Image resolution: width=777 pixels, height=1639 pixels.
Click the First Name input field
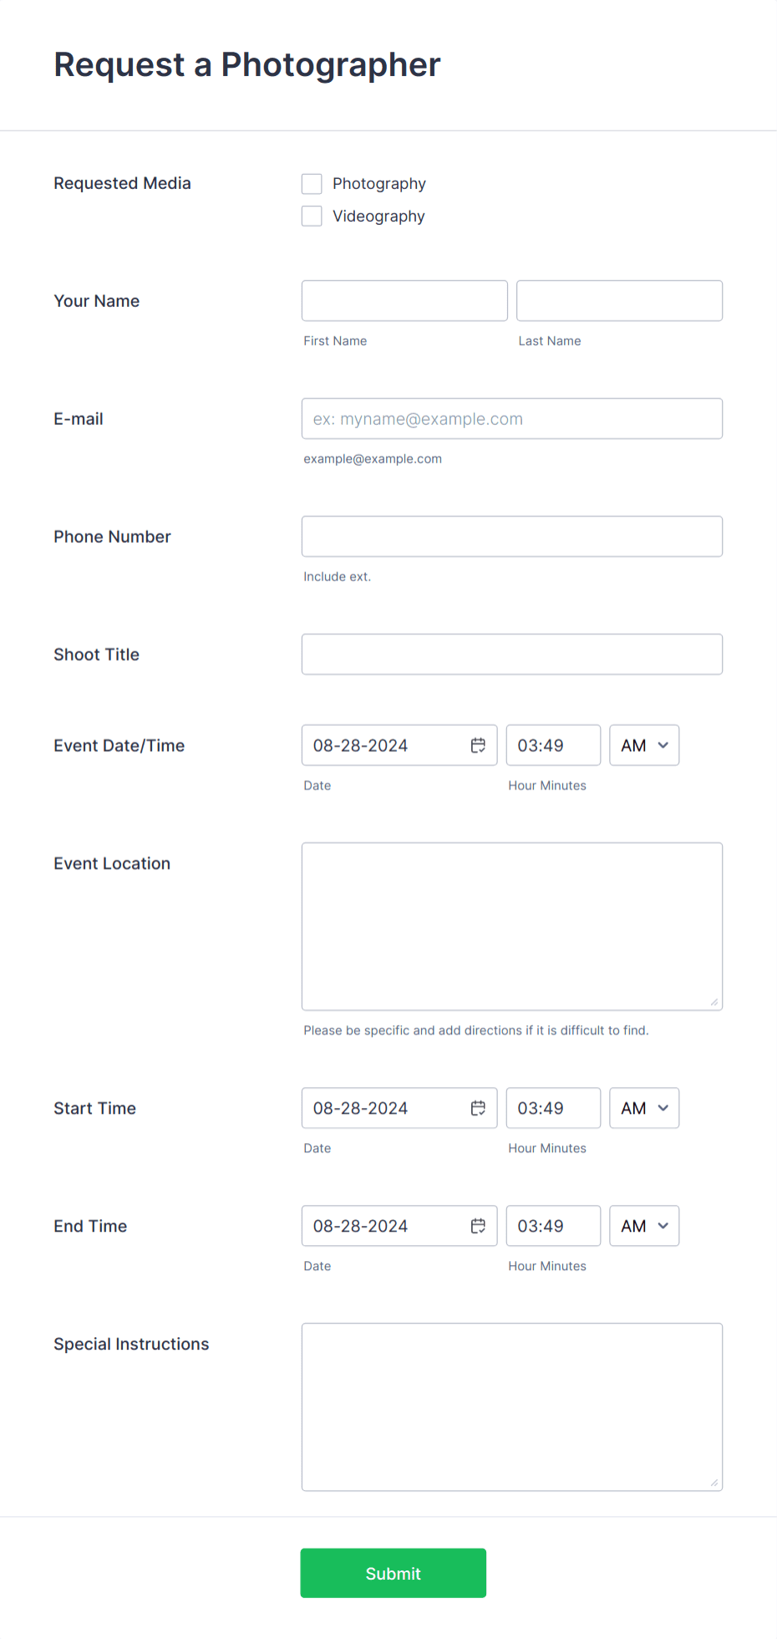404,300
